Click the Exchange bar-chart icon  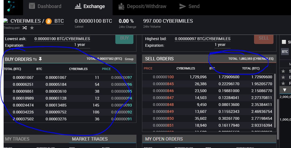pyautogui.click(x=78, y=6)
